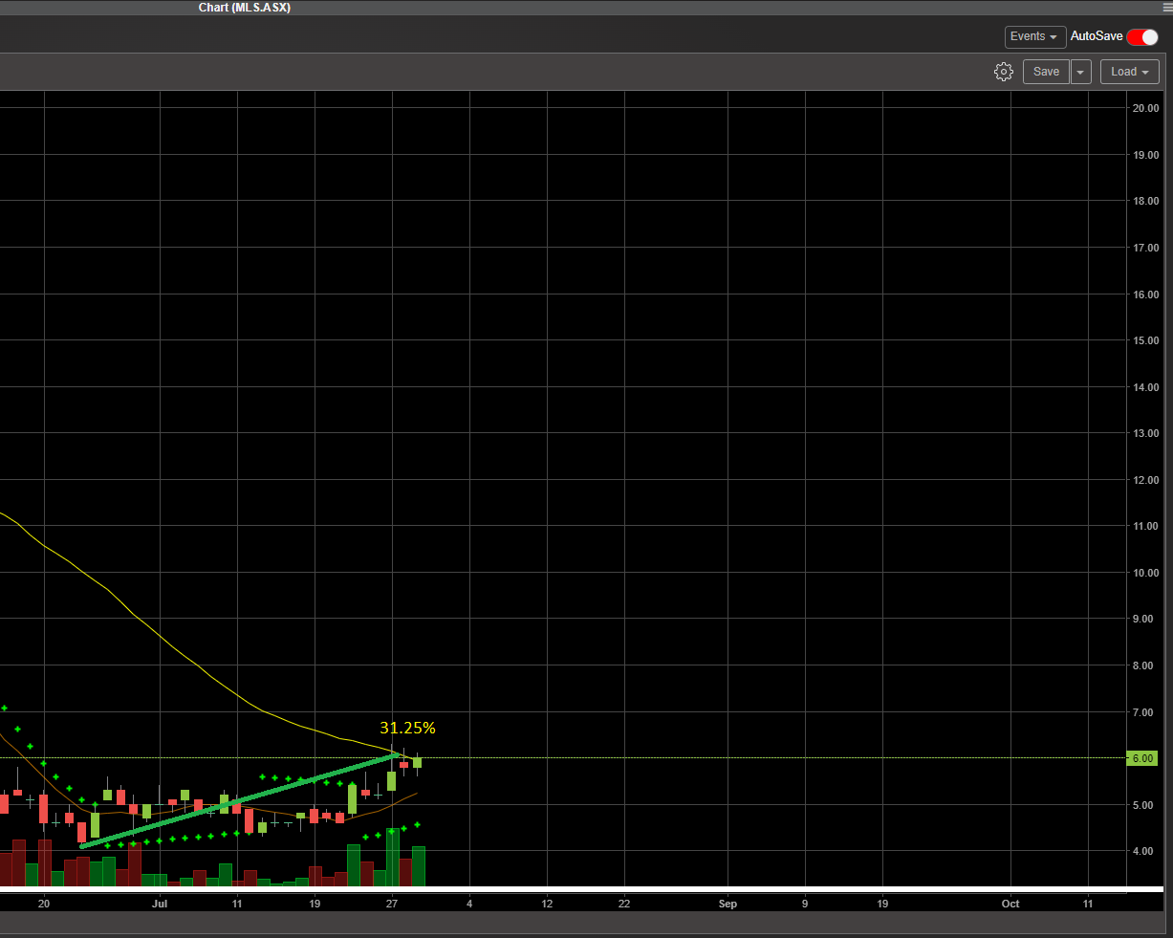Click the 22 date axis label
The image size is (1173, 938).
click(x=624, y=904)
